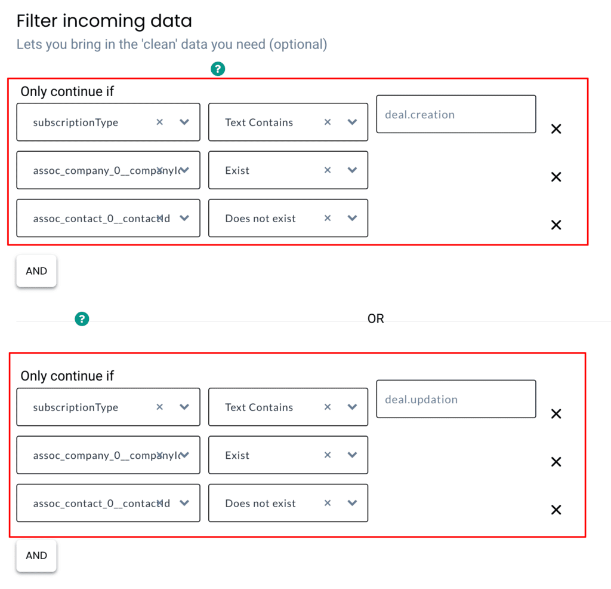Image resolution: width=611 pixels, height=589 pixels.
Task: Expand assoc_company_0 dropdown in second group
Action: coord(184,455)
